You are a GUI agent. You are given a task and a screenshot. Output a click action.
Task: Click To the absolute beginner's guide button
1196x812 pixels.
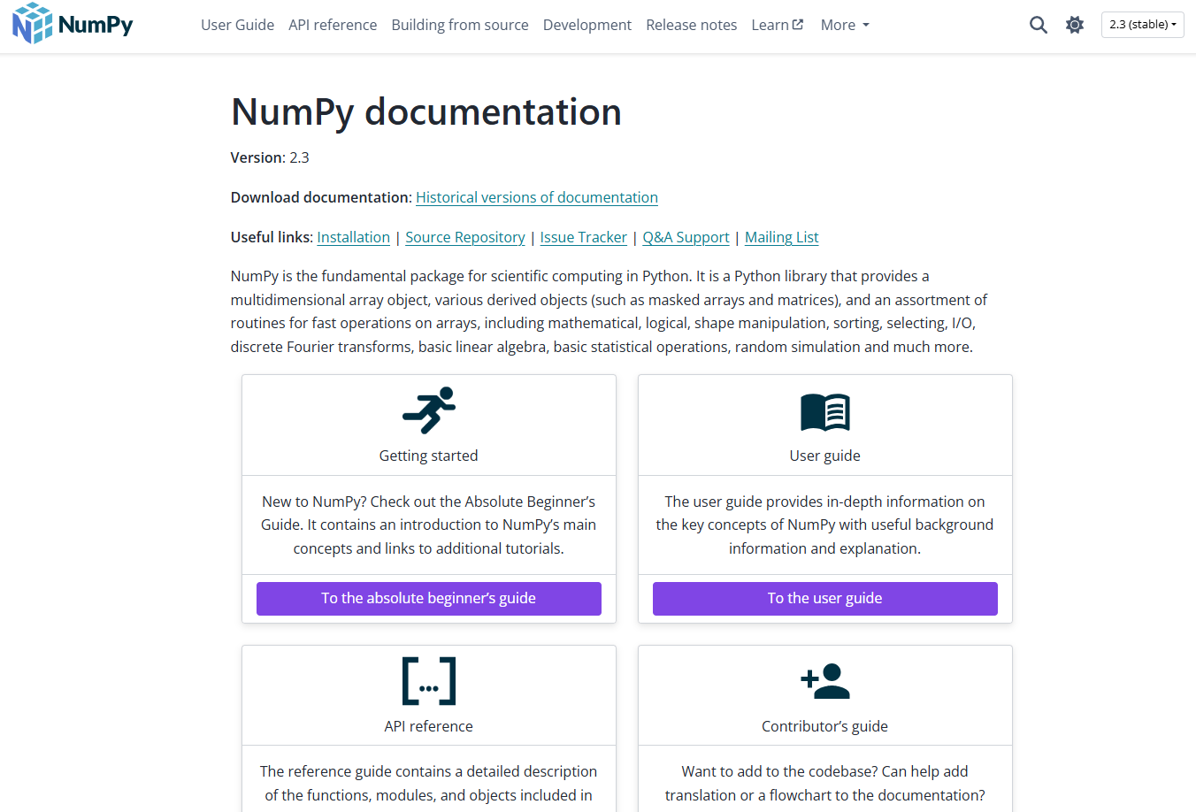[x=429, y=599]
